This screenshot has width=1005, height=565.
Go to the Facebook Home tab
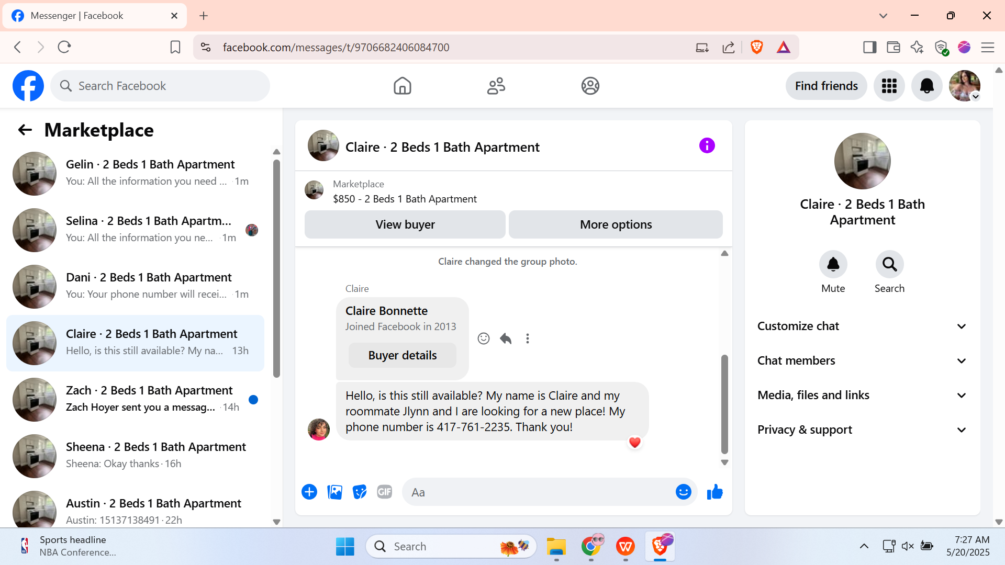(x=402, y=86)
